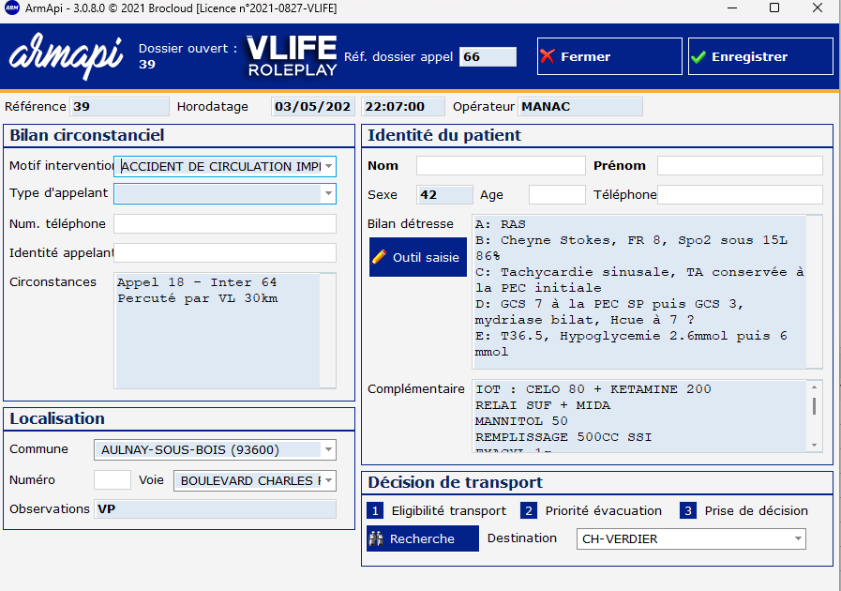Click the Num. téléphone input field
841x591 pixels.
(225, 224)
